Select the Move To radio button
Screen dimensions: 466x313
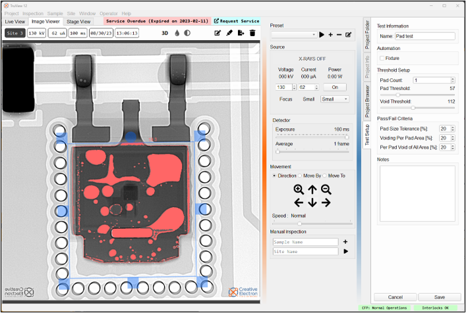(324, 176)
